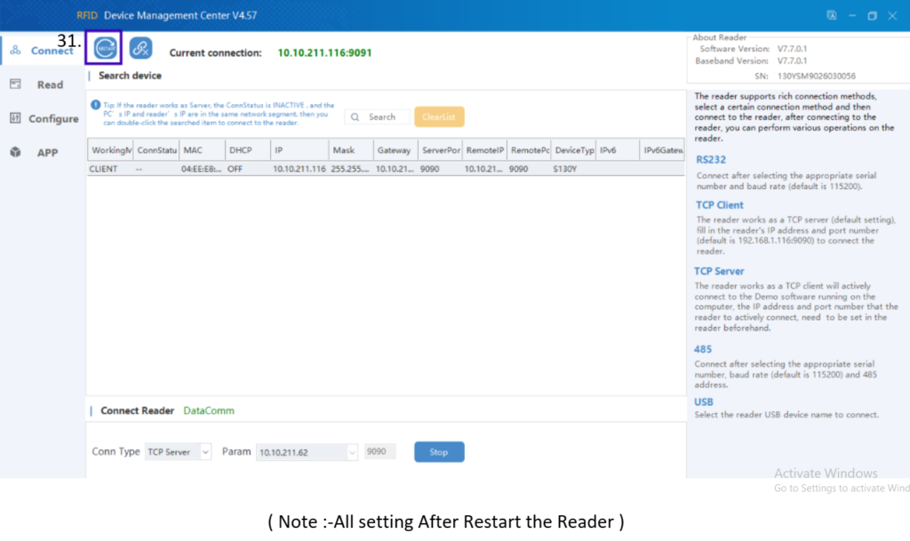
Task: Click the info tip icon
Action: point(96,105)
